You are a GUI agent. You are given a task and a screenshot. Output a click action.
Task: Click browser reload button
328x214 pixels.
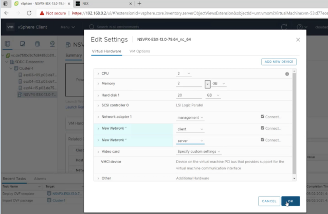point(29,13)
